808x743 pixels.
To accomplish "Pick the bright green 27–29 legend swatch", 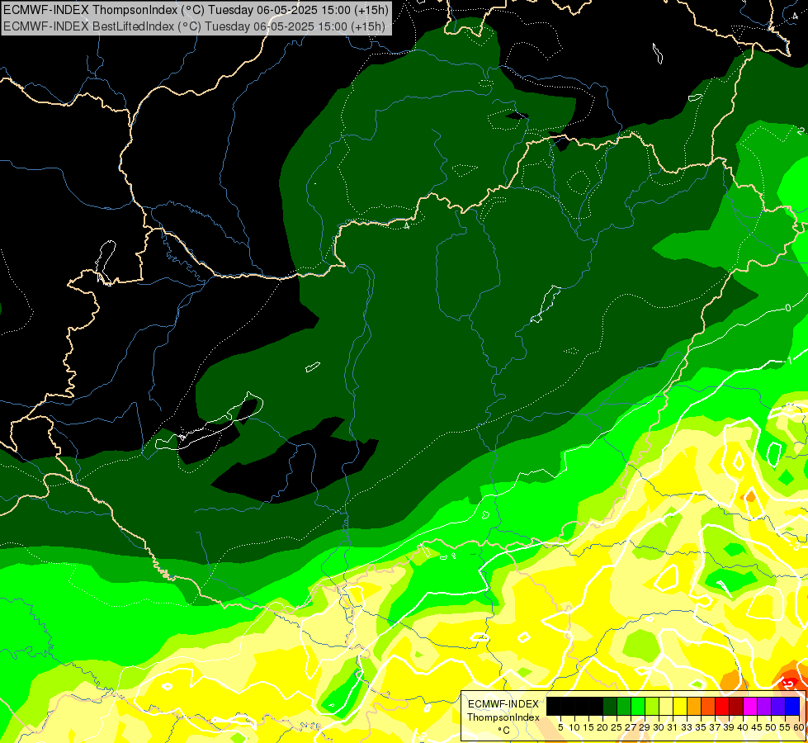I will pyautogui.click(x=638, y=706).
